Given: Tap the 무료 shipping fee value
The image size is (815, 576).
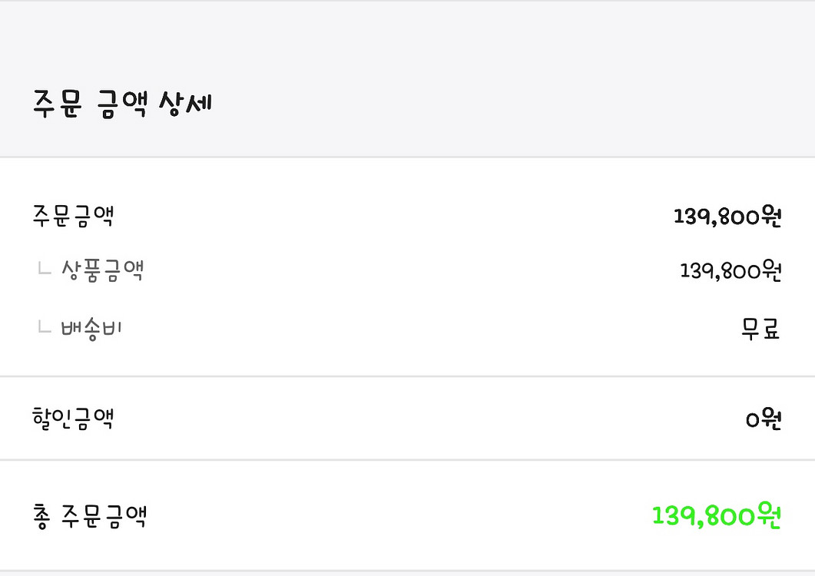Looking at the screenshot, I should click(760, 328).
